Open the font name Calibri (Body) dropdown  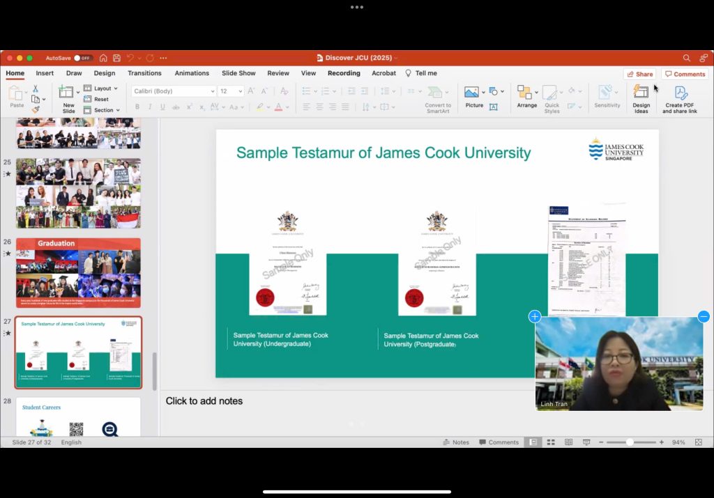213,91
